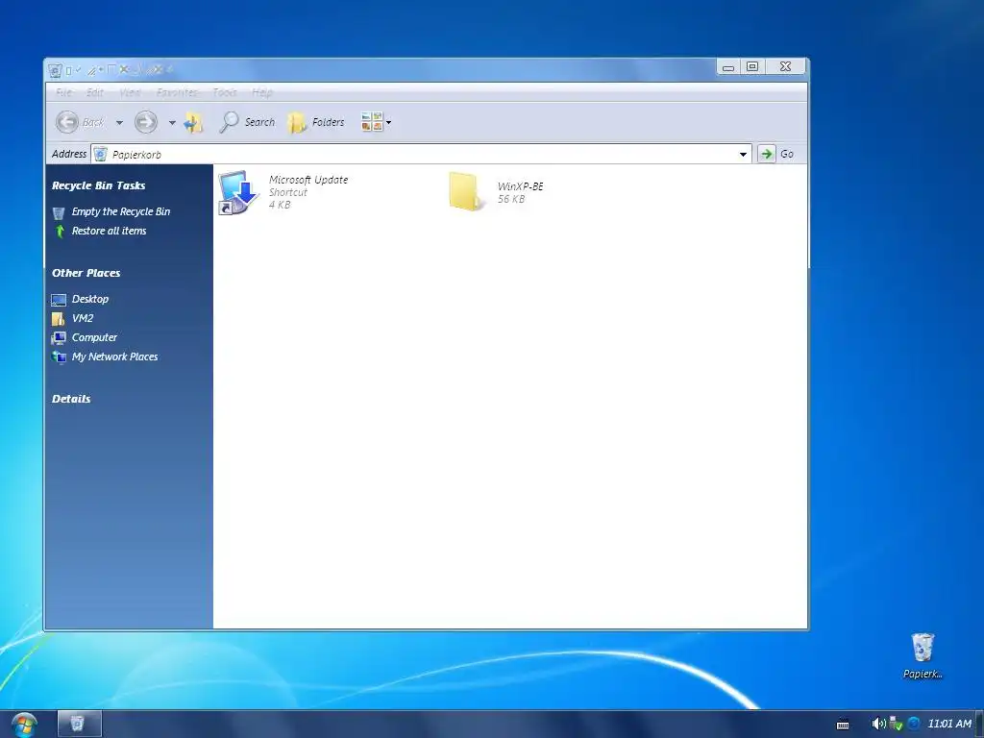
Task: Click the window title bar recycle bin icon
Action: [x=55, y=70]
